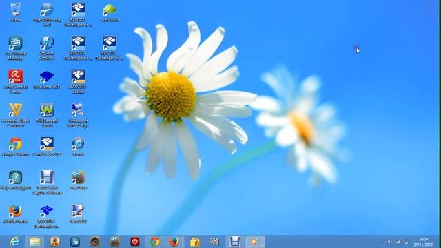The width and height of the screenshot is (441, 248).
Task: Launch the Acer Backup Manager shortcut
Action: 15,48
